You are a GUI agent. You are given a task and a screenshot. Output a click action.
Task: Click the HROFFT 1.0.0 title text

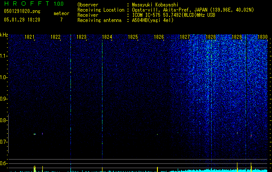point(34,3)
